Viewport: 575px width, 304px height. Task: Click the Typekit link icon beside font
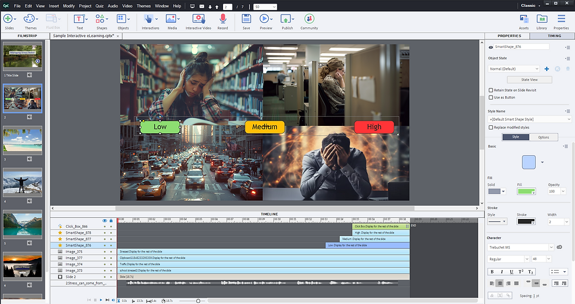[559, 247]
